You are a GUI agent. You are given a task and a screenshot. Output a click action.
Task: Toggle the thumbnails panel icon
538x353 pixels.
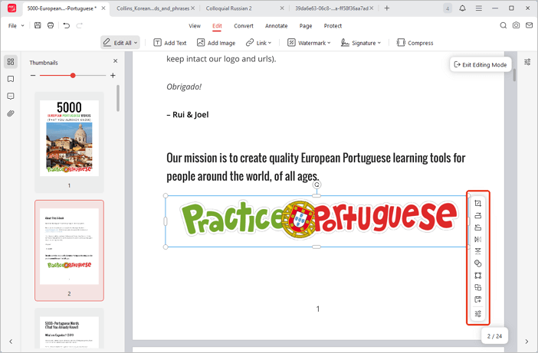click(11, 62)
